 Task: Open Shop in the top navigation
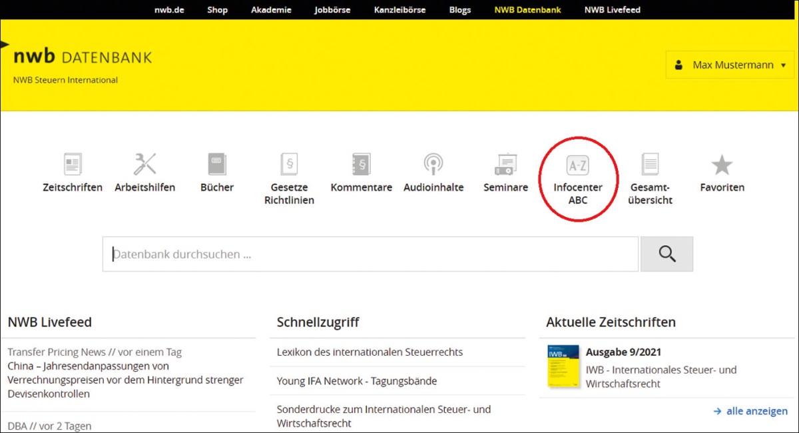point(217,10)
